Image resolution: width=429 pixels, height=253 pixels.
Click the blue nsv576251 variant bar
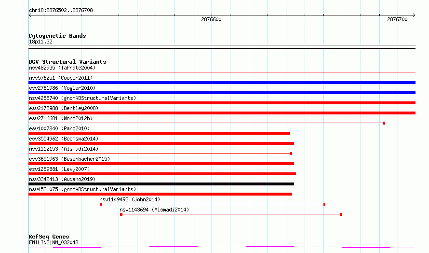pyautogui.click(x=222, y=83)
